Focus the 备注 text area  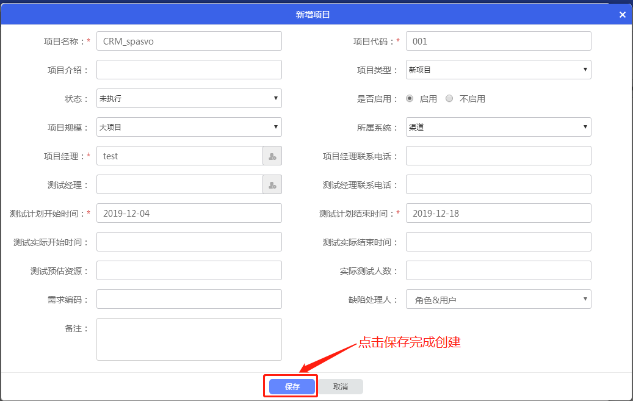click(x=189, y=339)
